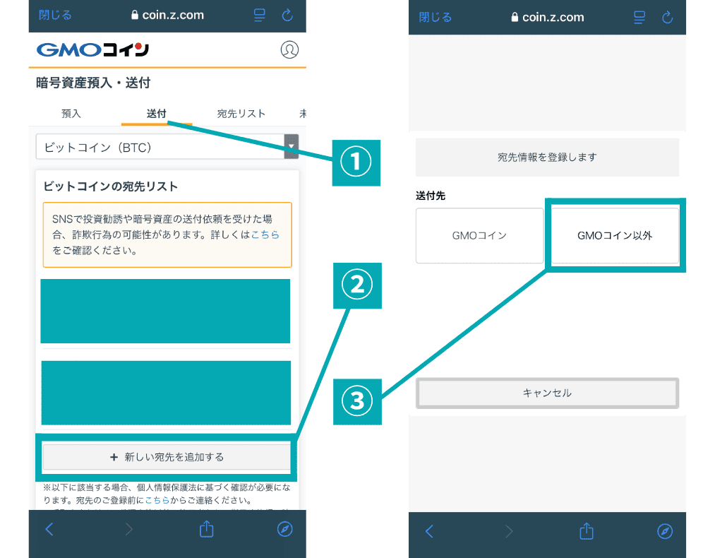The width and height of the screenshot is (715, 558).
Task: Open Safari compass icon in right bottom toolbar
Action: pos(665,531)
